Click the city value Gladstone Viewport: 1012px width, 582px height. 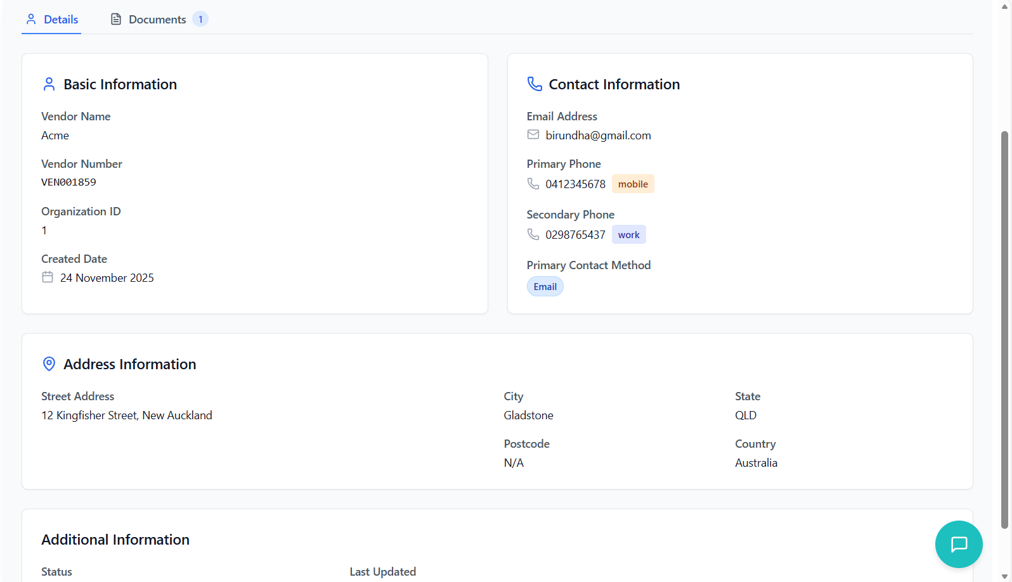529,415
